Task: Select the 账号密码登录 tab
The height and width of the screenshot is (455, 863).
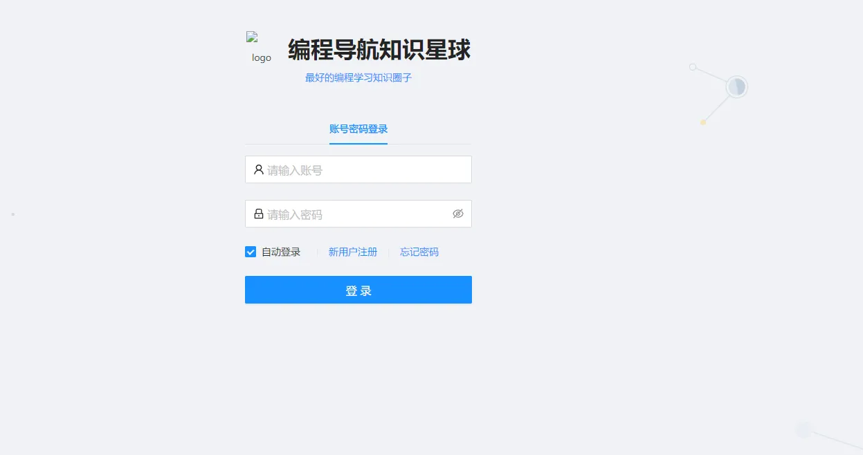Action: click(358, 129)
